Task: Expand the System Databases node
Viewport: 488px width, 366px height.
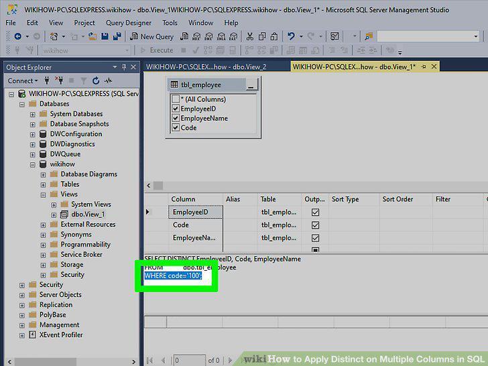Action: 32,115
